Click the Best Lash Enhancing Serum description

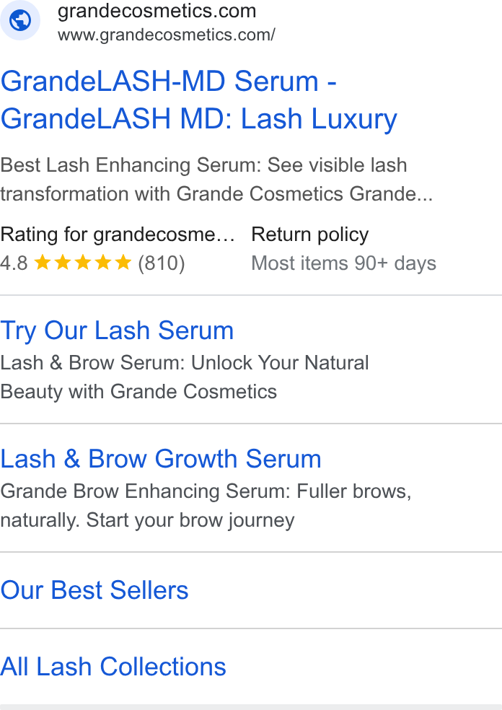pyautogui.click(x=216, y=180)
